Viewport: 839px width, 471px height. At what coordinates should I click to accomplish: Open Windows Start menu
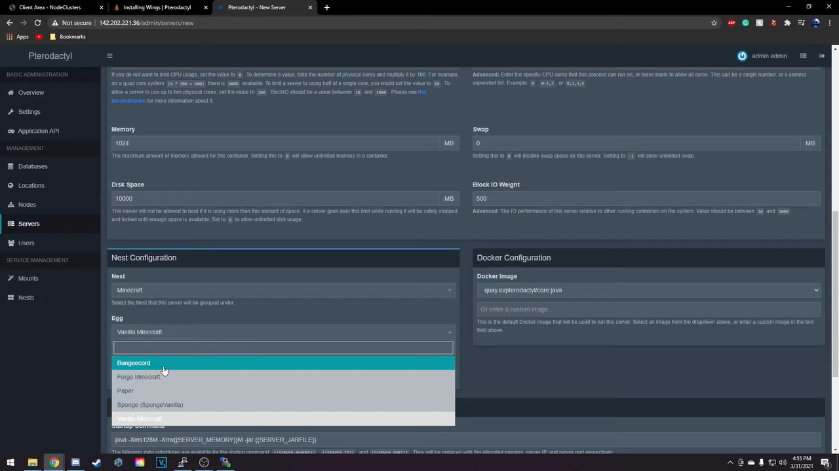pyautogui.click(x=10, y=462)
